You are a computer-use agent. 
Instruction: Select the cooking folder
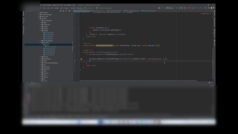45,26
